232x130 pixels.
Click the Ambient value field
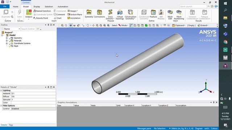[x=33, y=94]
